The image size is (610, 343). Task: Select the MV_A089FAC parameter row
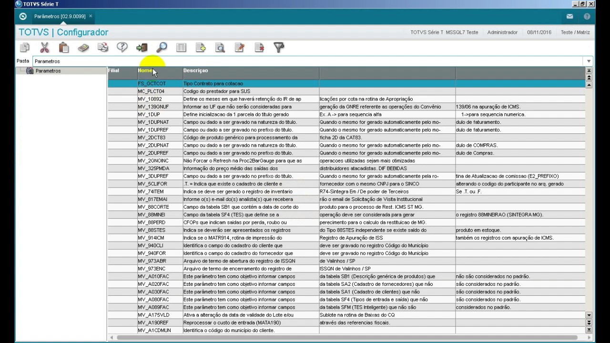tap(346, 307)
